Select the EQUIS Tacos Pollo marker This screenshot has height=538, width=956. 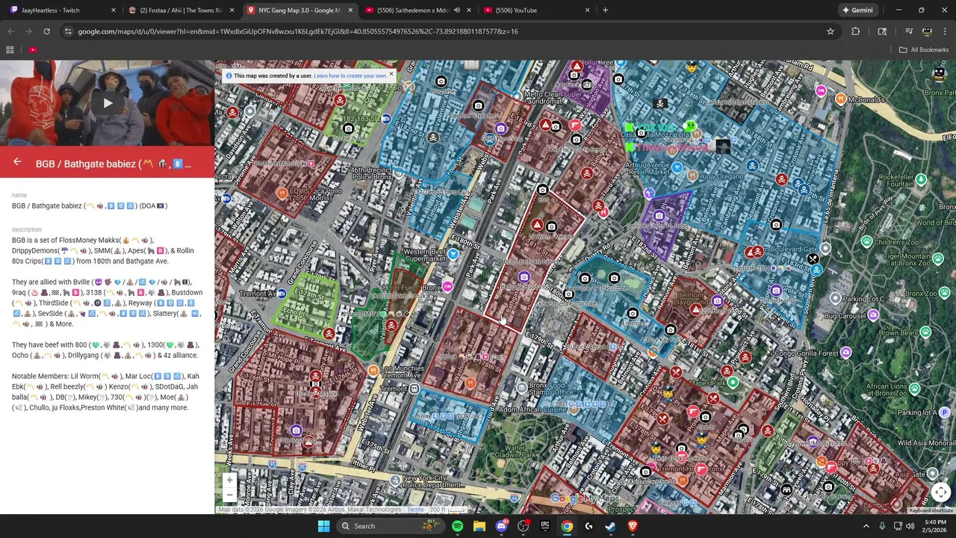(282, 194)
